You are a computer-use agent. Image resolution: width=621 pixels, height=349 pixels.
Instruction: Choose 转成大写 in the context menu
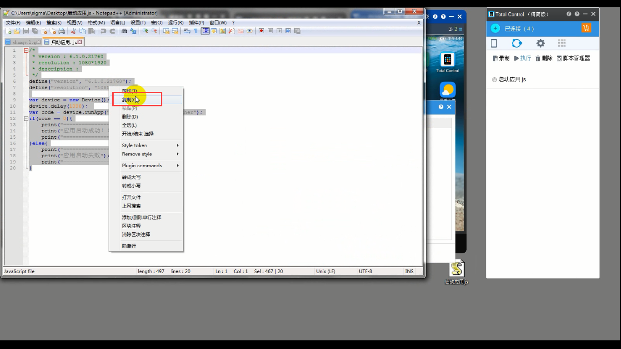pyautogui.click(x=146, y=177)
